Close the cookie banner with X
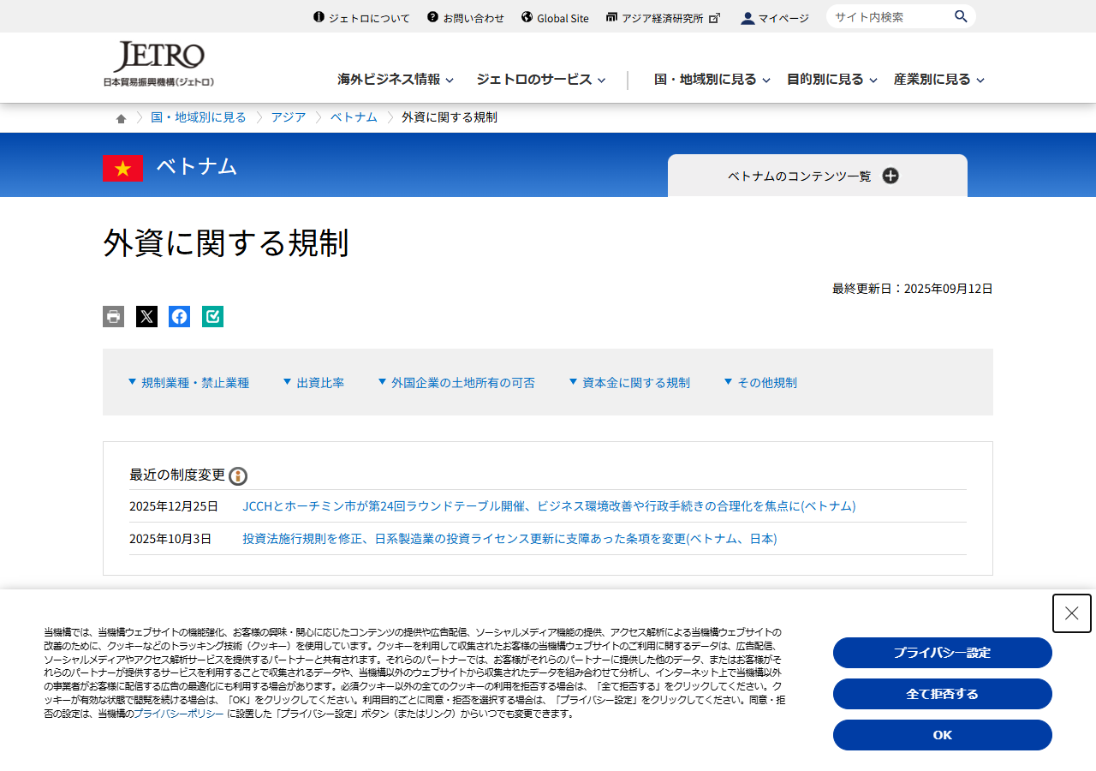 point(1072,613)
